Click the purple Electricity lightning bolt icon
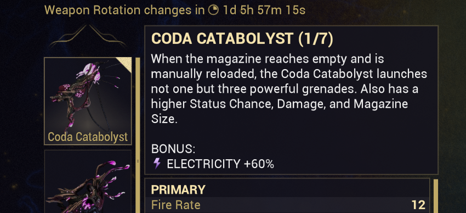The width and height of the screenshot is (466, 213). pyautogui.click(x=157, y=164)
